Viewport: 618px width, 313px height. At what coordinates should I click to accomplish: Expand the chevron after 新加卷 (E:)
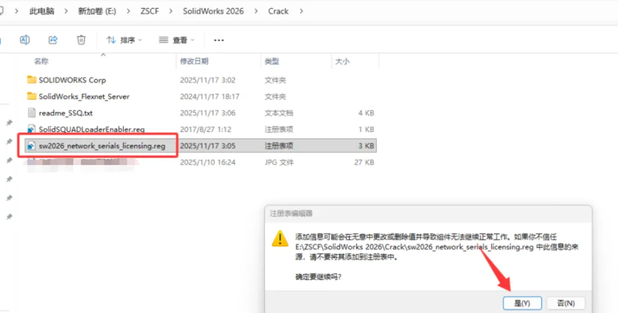(x=129, y=11)
